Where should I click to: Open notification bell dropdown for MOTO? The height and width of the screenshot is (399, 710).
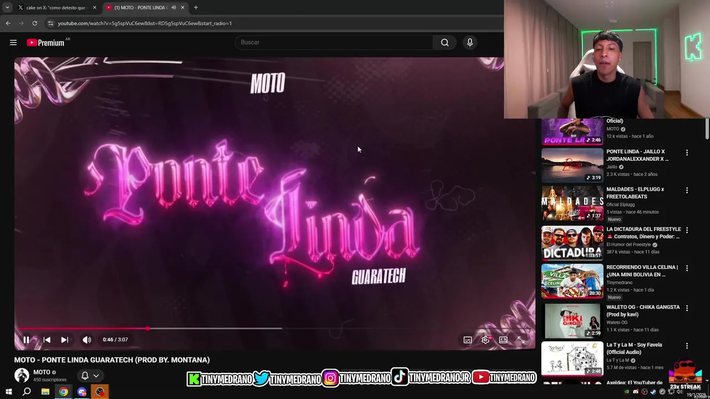90,376
